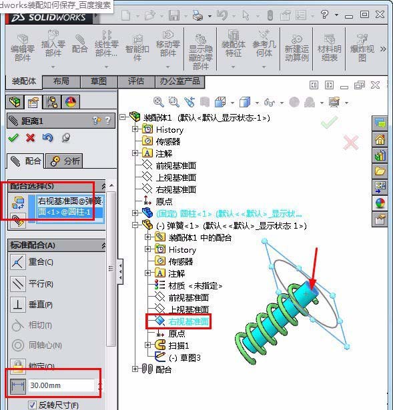This screenshot has height=410, width=393.
Task: Click the PropertyManager vertical scrollbar
Action: click(111, 269)
